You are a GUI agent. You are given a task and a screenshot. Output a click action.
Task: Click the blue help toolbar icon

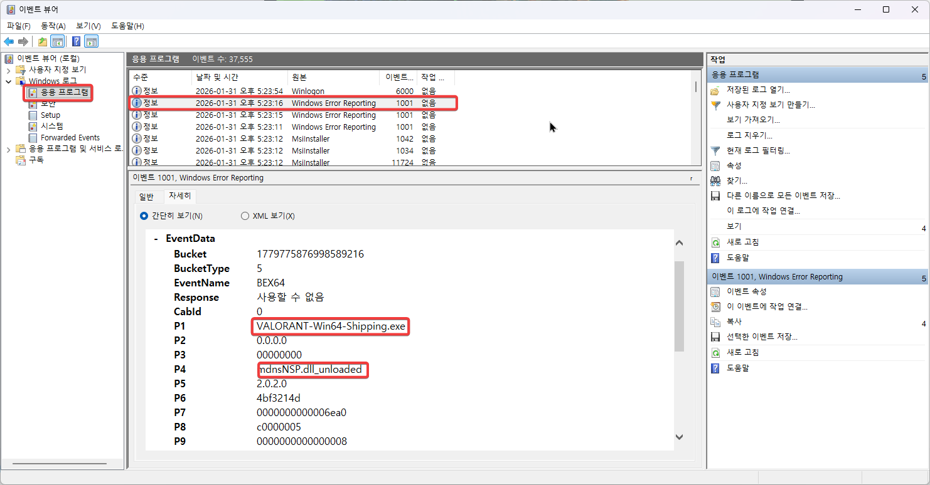(76, 41)
